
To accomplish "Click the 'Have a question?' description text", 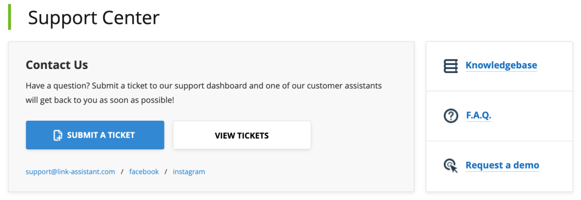I will click(204, 93).
